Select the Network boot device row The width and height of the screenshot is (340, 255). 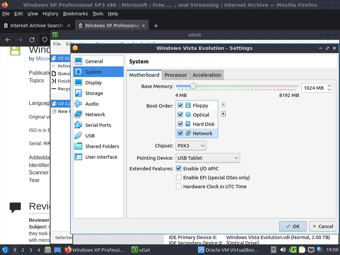(197, 133)
